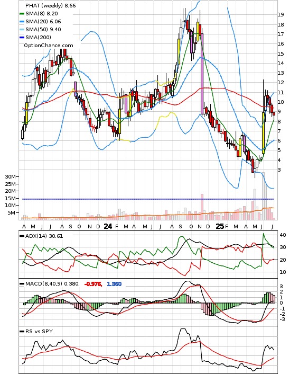Select the SMA(200) legend label
The height and width of the screenshot is (374, 299).
click(x=38, y=37)
